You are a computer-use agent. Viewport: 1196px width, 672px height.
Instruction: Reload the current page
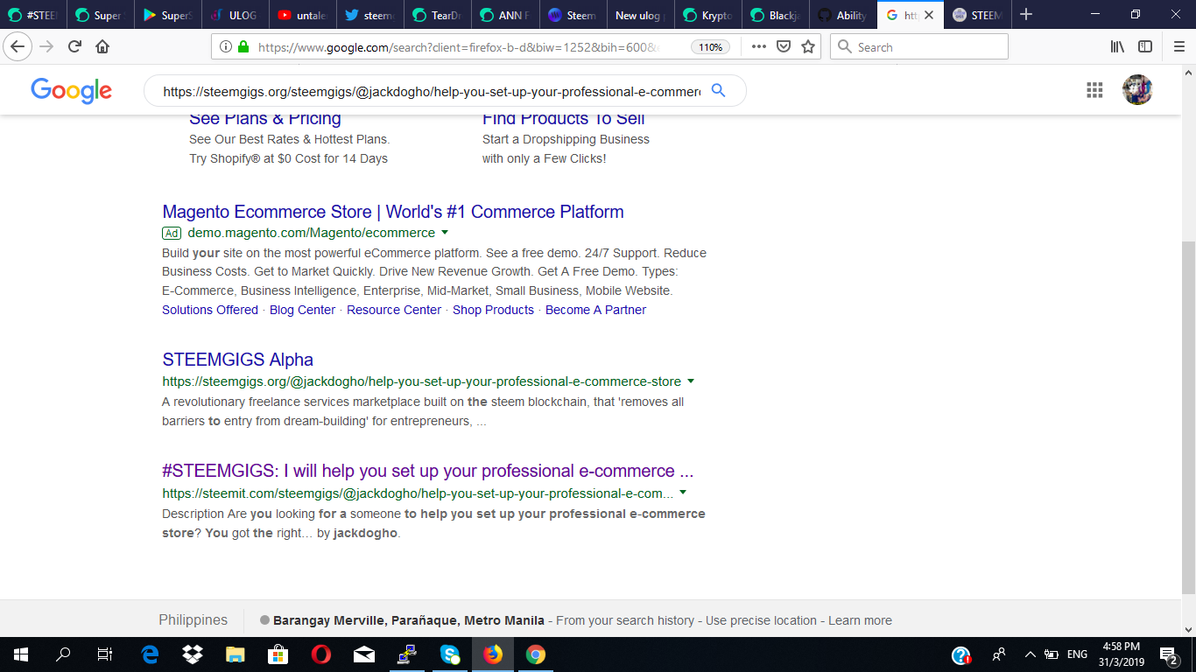pos(74,46)
